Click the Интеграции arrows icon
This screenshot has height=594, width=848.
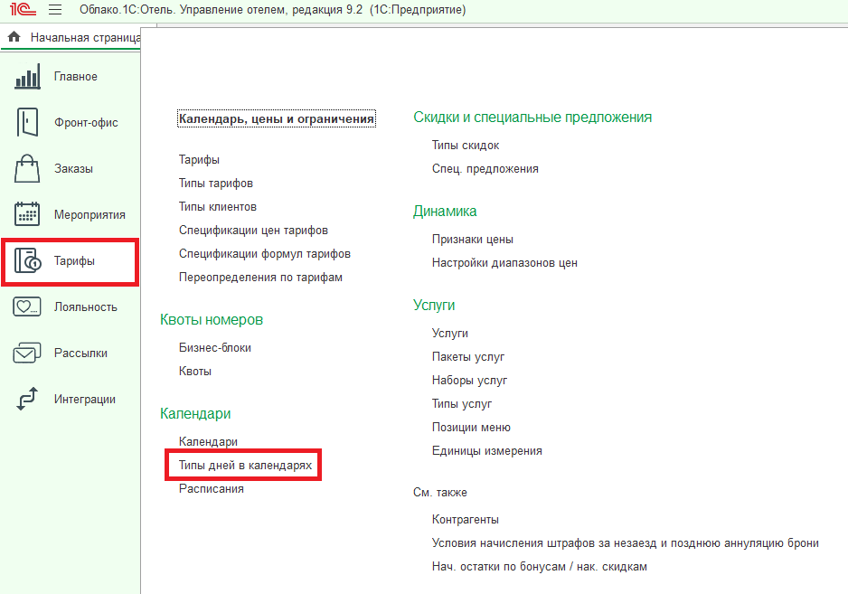point(27,399)
